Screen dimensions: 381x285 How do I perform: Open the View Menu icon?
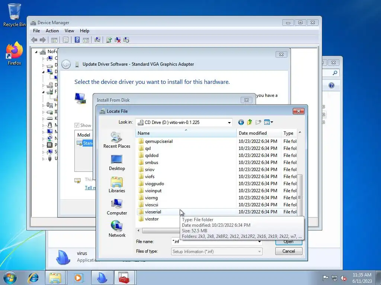[268, 122]
